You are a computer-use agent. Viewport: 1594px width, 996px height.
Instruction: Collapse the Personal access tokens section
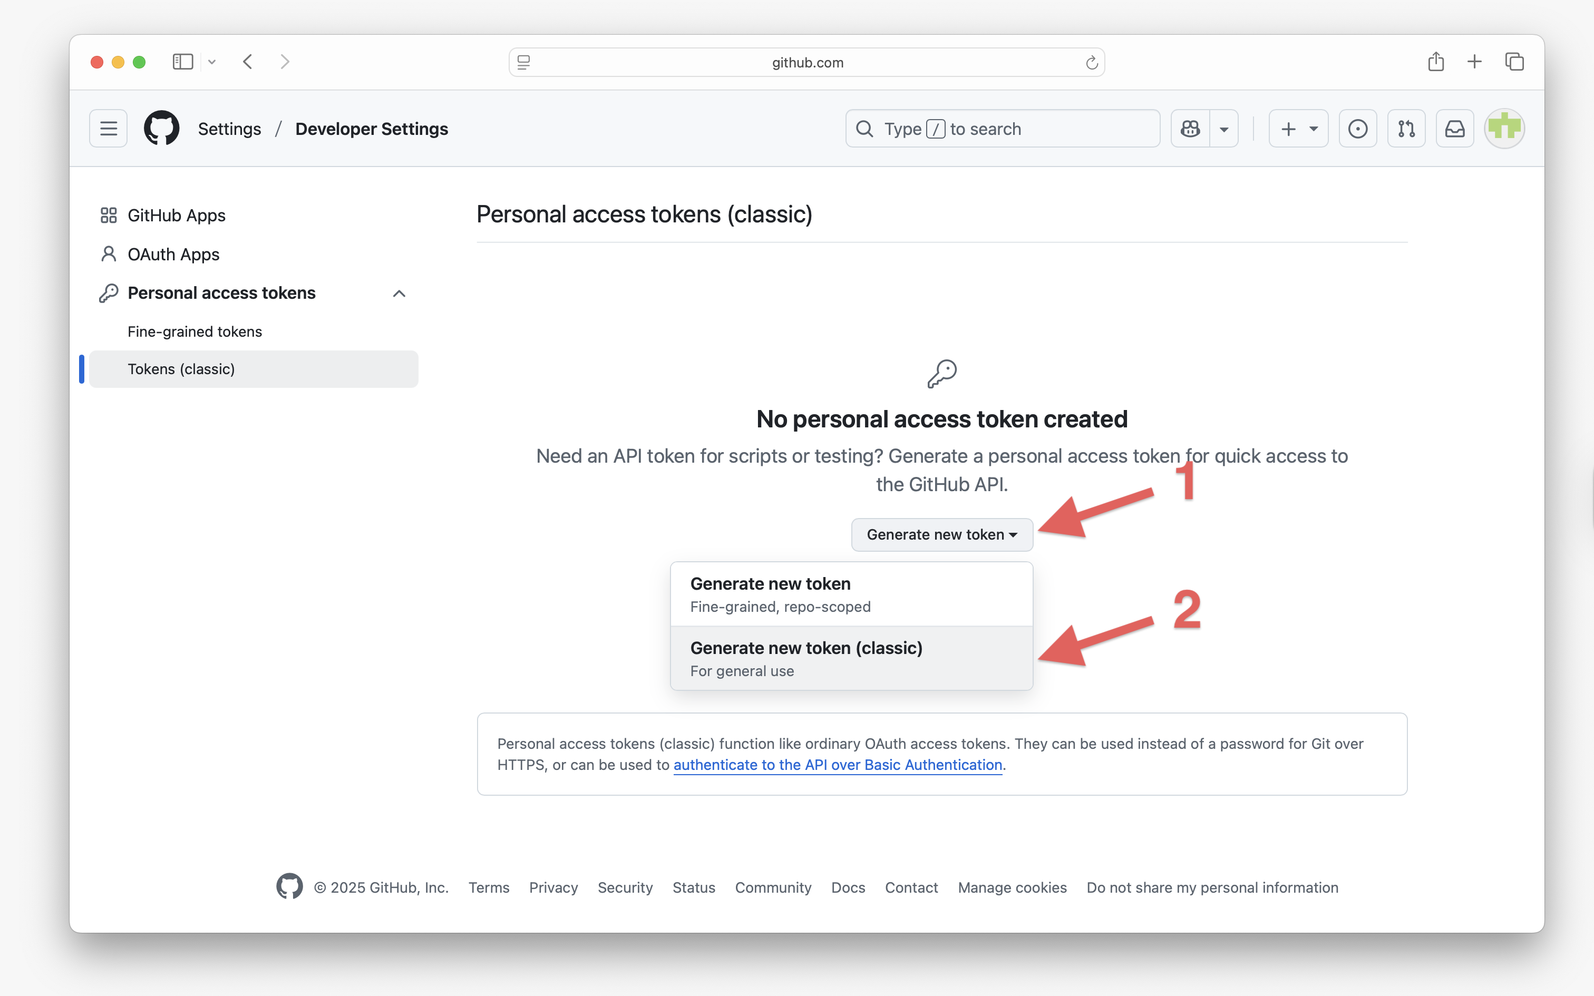click(x=399, y=293)
